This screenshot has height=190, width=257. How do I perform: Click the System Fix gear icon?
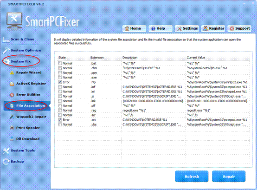pos(7,61)
